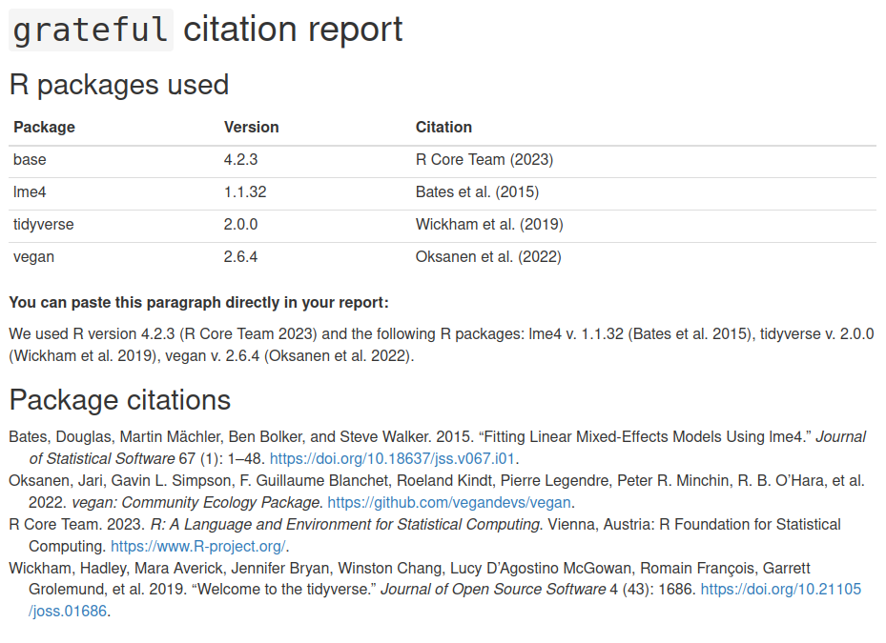Click the grateful code word in title
Image resolution: width=886 pixels, height=643 pixels.
coord(91,30)
